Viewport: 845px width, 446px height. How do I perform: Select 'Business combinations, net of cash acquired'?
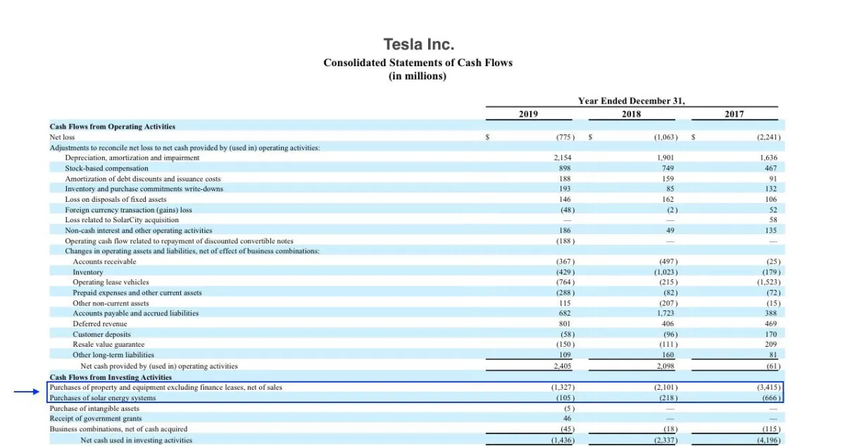click(118, 428)
